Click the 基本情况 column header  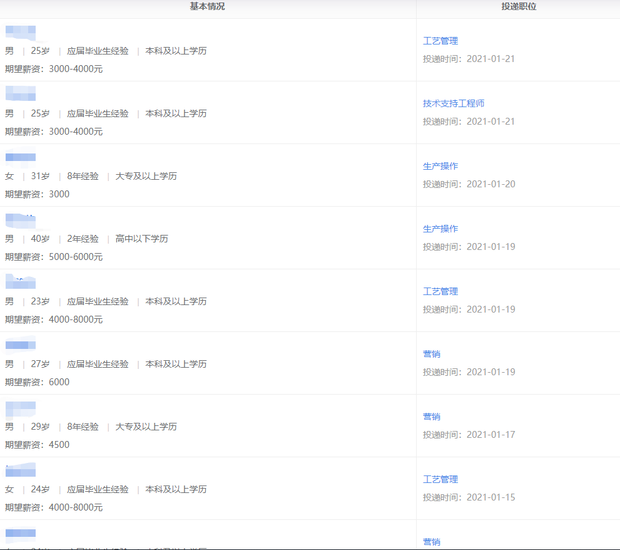click(x=207, y=7)
